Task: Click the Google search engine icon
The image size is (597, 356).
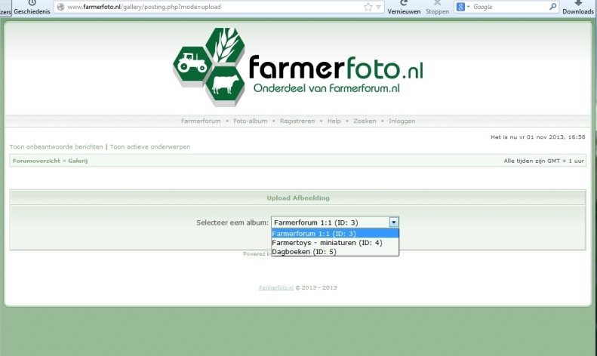Action: pyautogui.click(x=460, y=7)
